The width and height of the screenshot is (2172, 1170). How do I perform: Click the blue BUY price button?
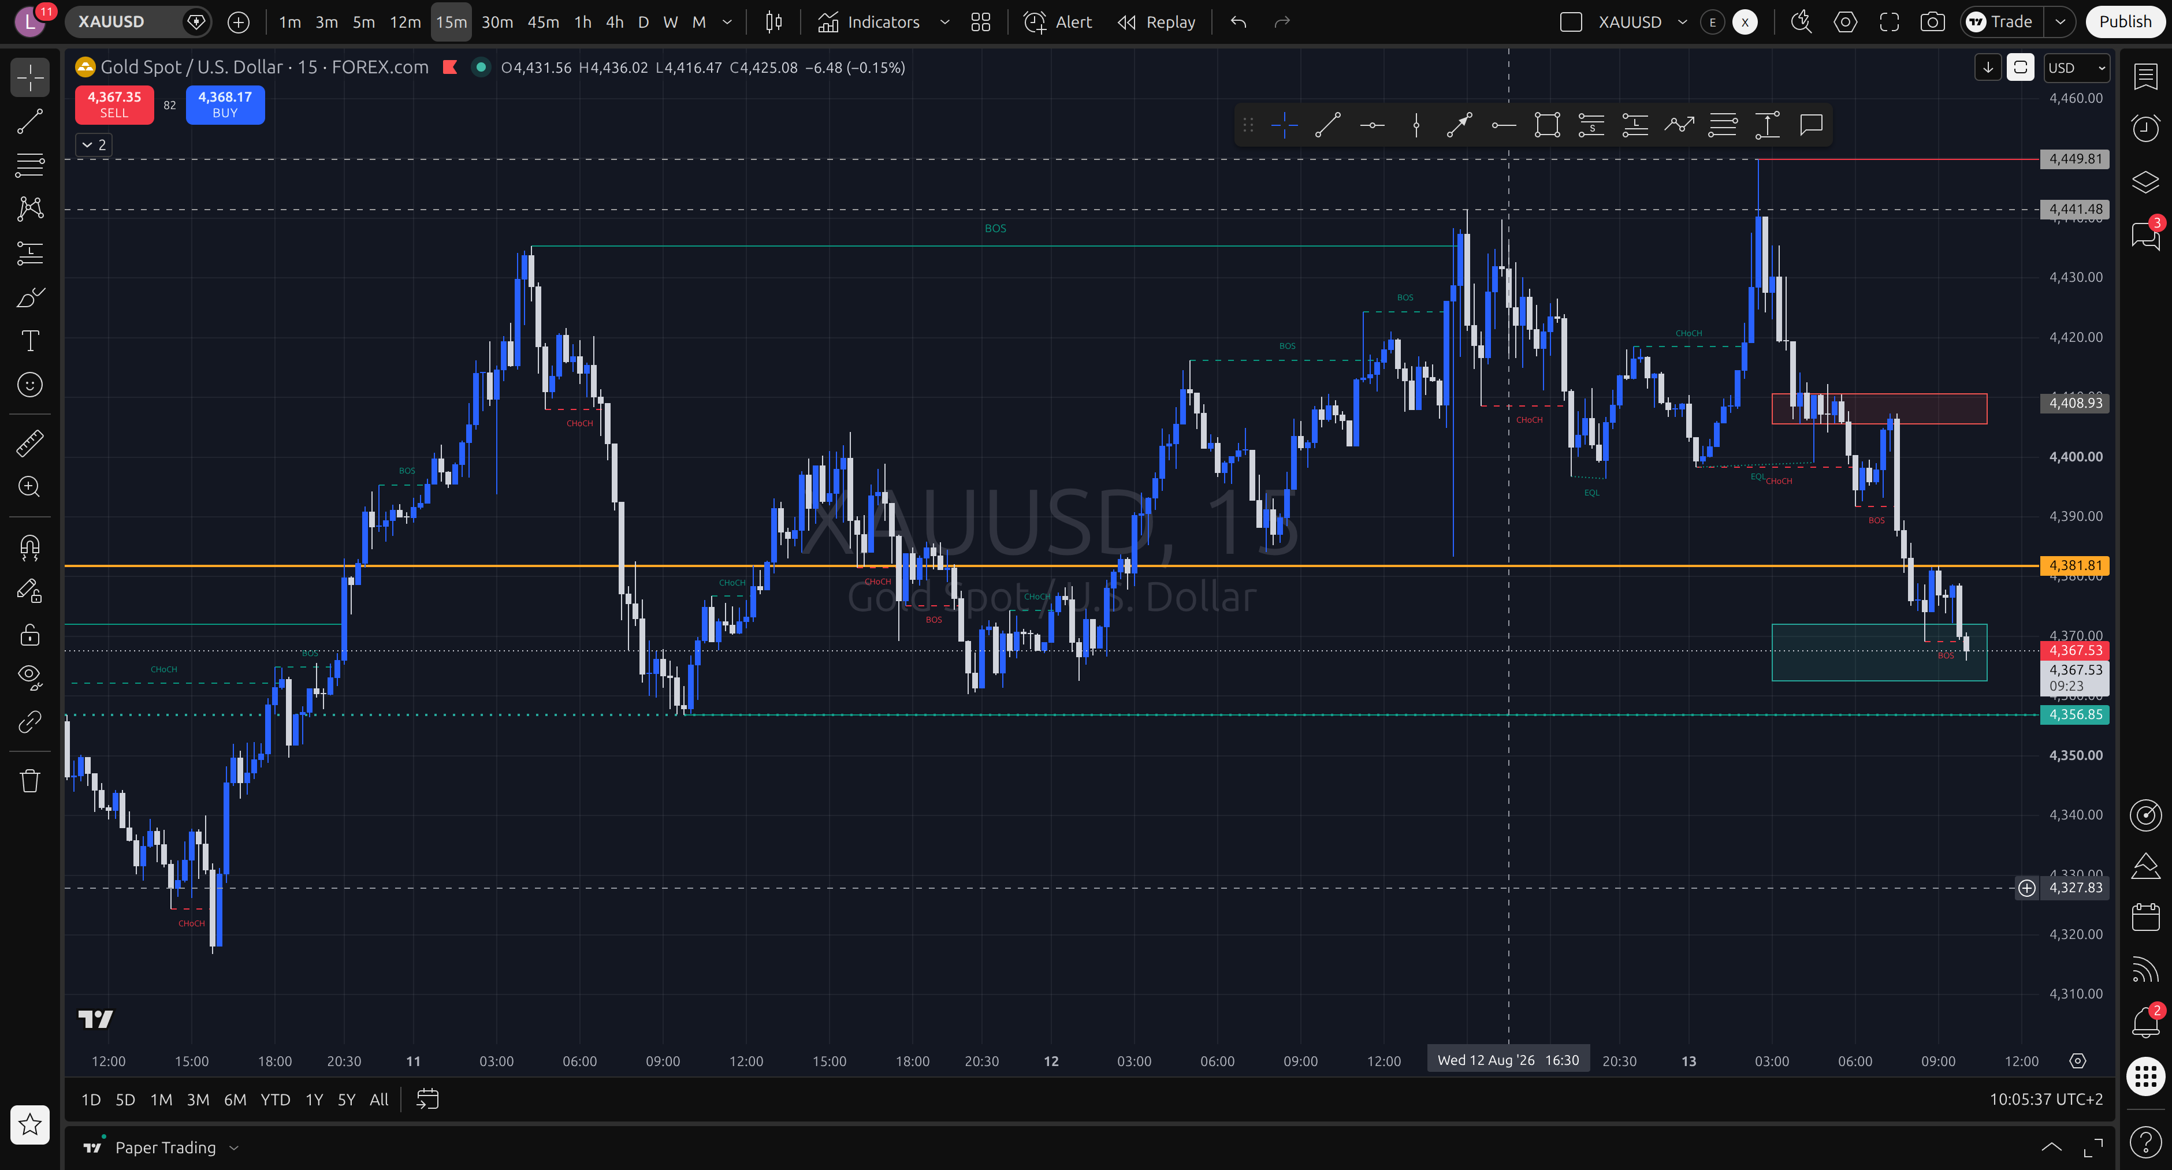(x=225, y=105)
